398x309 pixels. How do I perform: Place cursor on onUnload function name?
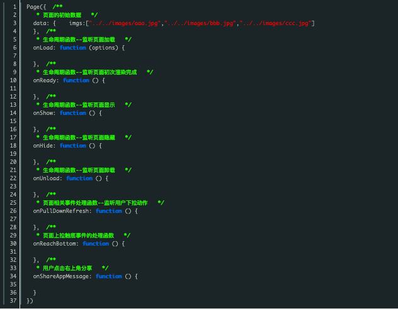[47, 178]
